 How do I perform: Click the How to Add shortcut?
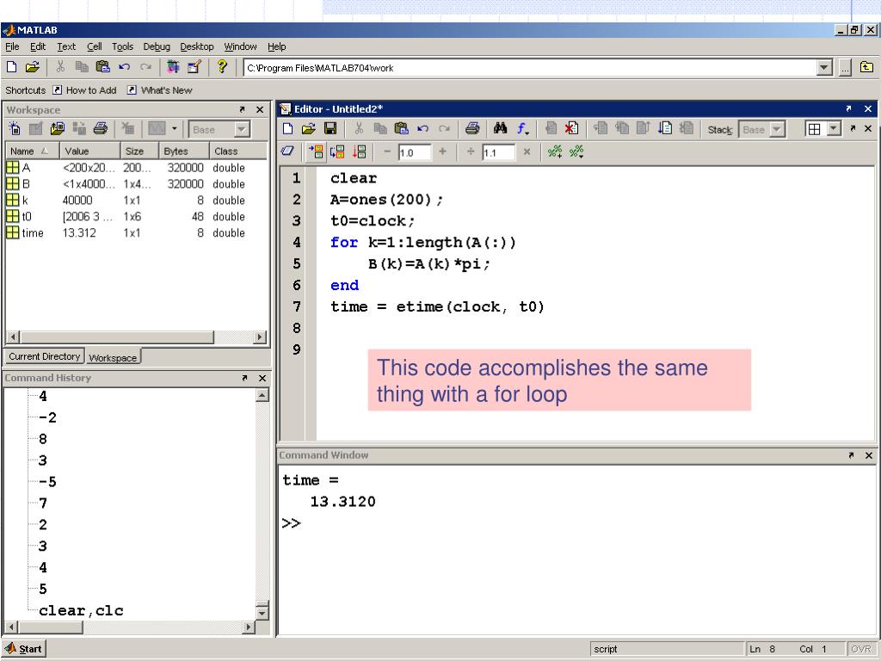click(84, 90)
